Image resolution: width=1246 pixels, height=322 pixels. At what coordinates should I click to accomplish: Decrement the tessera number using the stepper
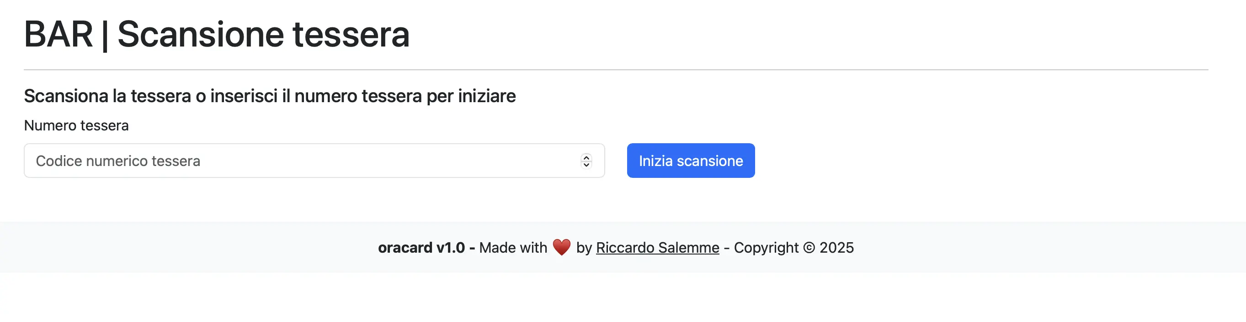coord(586,165)
